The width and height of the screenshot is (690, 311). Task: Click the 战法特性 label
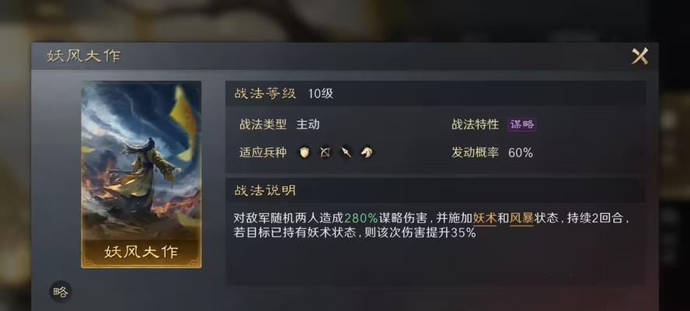point(476,124)
